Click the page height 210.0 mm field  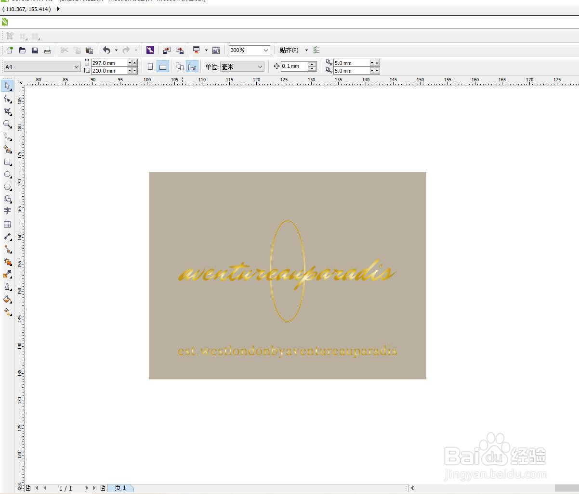pos(109,71)
